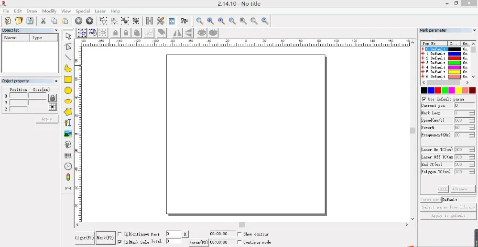Select the Ellipse drawing tool

point(68,101)
